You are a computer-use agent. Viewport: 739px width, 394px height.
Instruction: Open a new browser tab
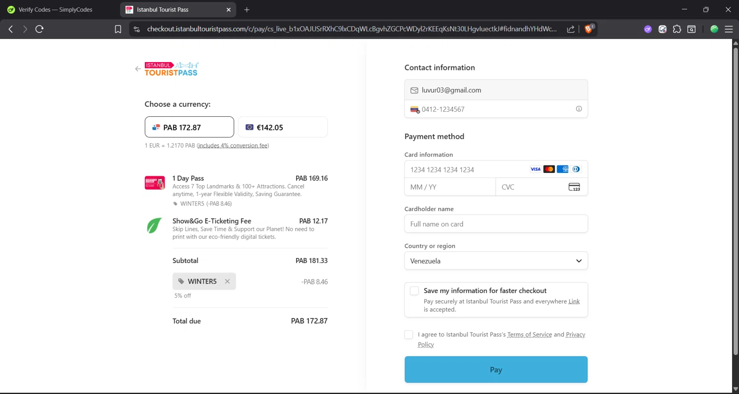pos(247,10)
